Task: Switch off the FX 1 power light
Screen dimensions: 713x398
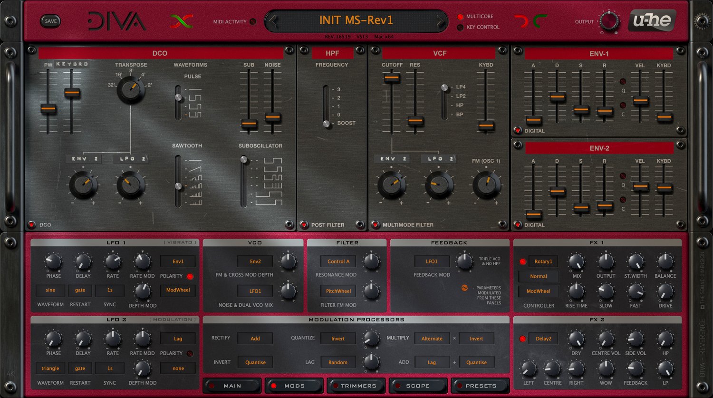Action: point(522,262)
